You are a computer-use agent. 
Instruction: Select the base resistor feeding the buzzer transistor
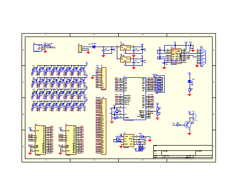click(179, 125)
